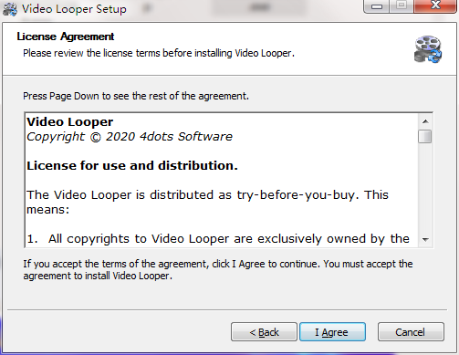459x355 pixels.
Task: Close the Video Looper Setup window
Action: click(x=435, y=5)
